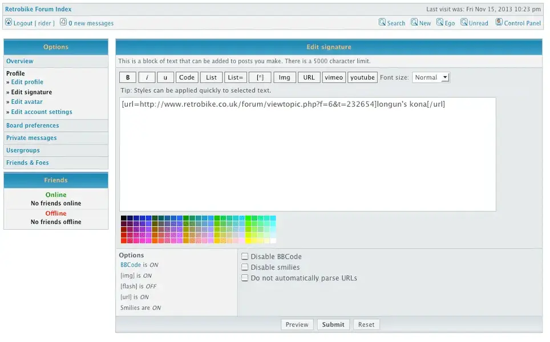Click the Unread posts icon
550x342 pixels.
[x=464, y=23]
